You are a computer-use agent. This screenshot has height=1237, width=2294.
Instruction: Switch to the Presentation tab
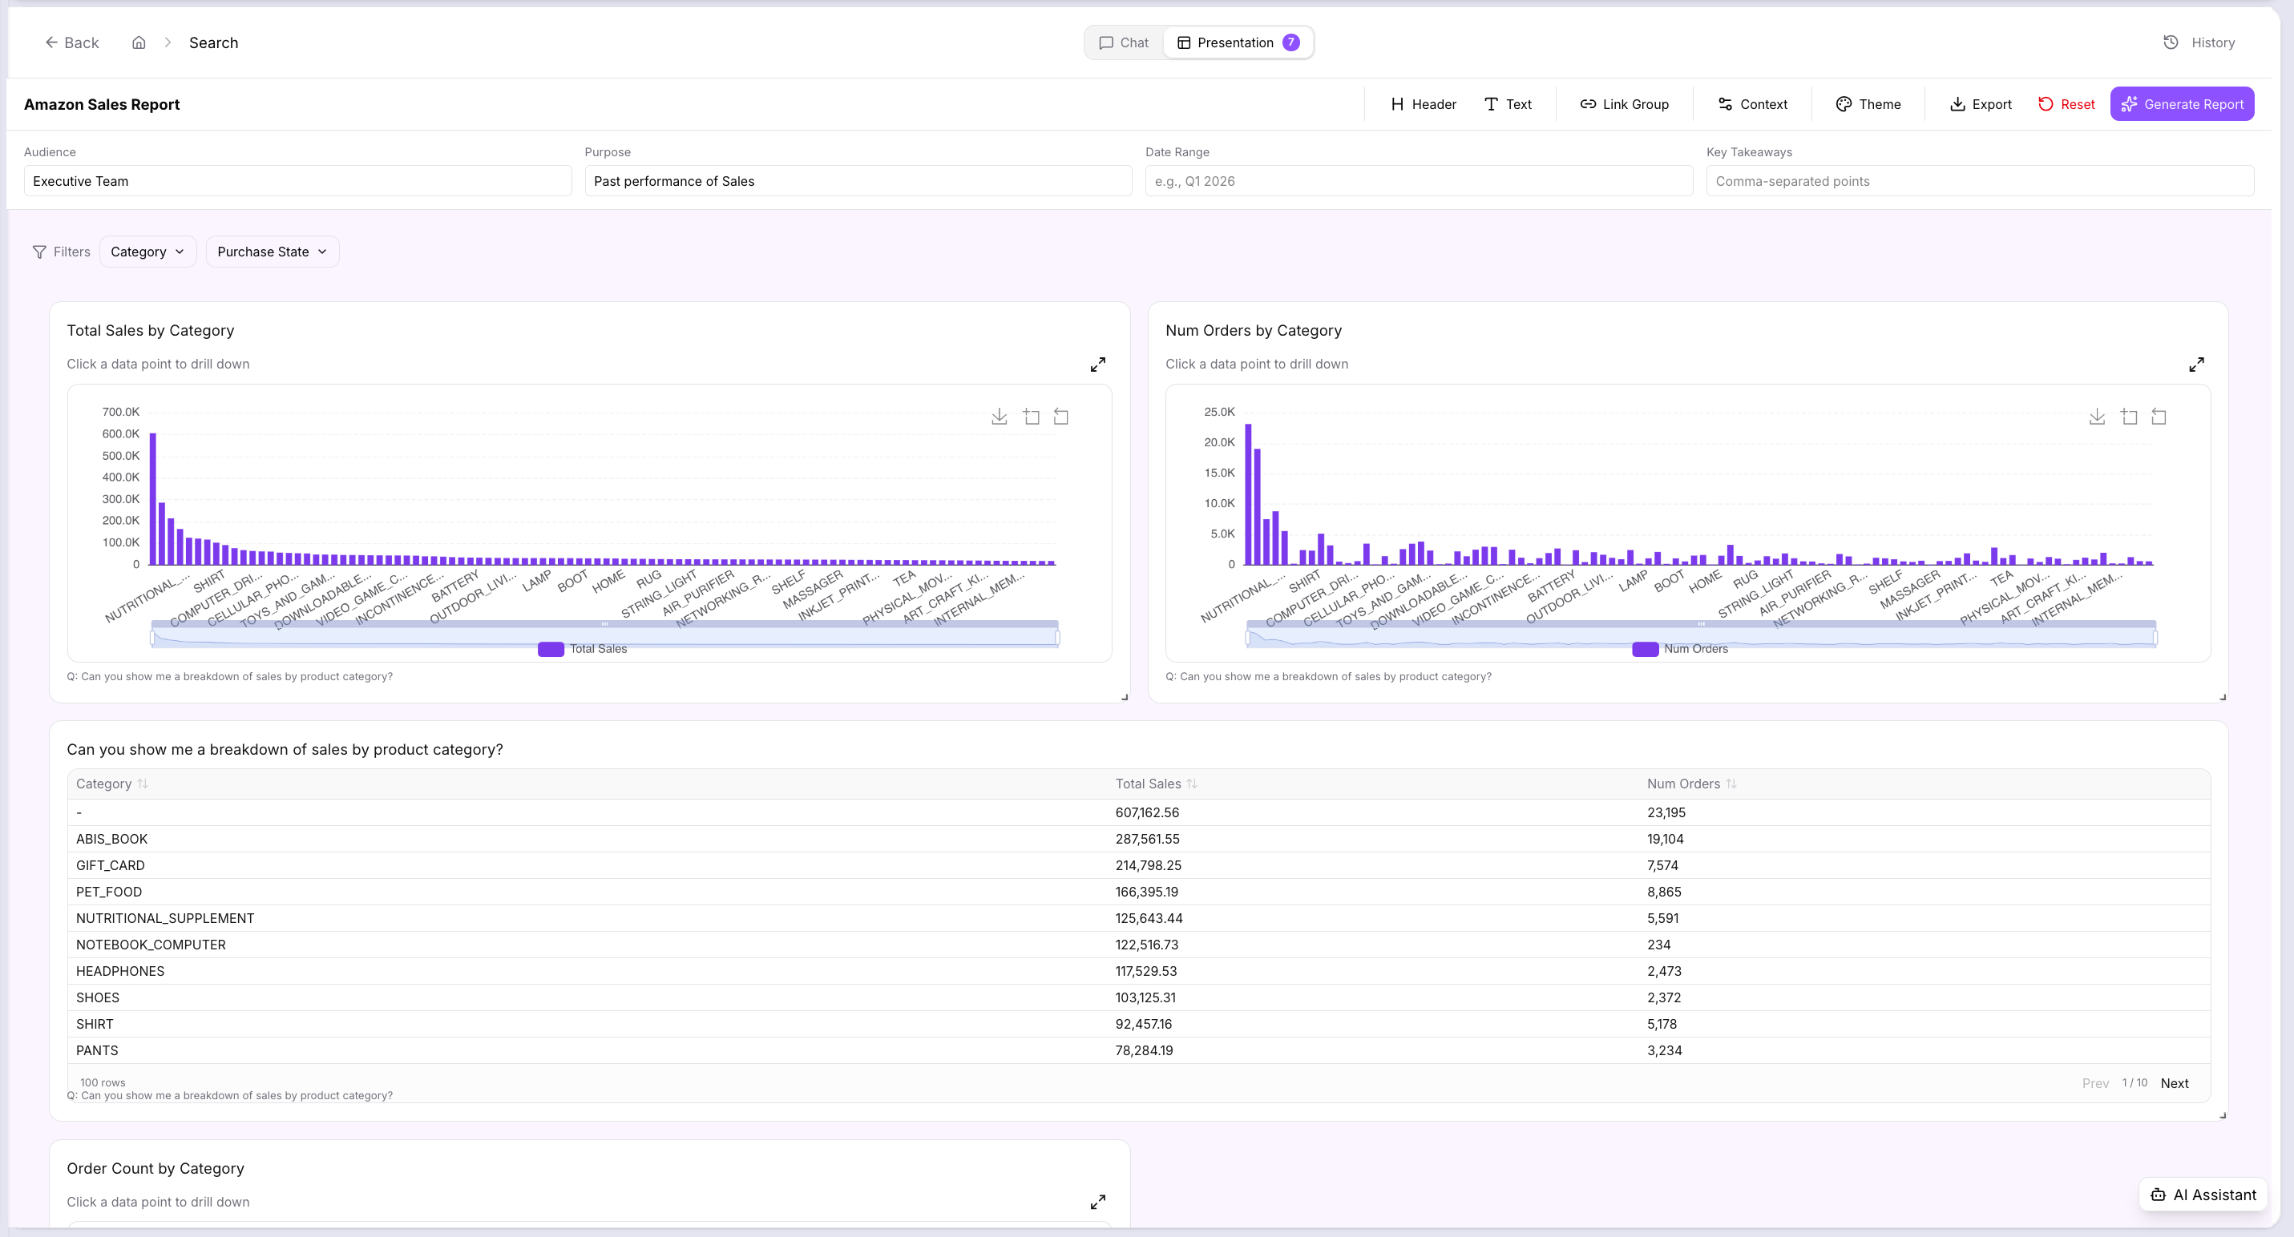tap(1238, 42)
